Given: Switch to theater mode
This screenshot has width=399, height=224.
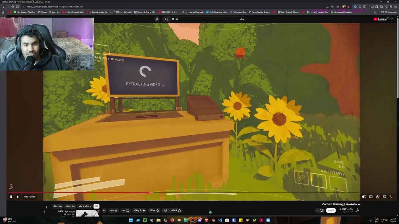Looking at the screenshot, I should [x=384, y=197].
